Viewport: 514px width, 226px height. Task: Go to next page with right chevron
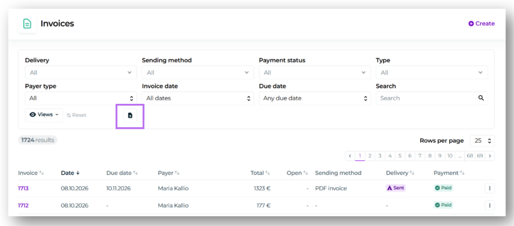(490, 156)
